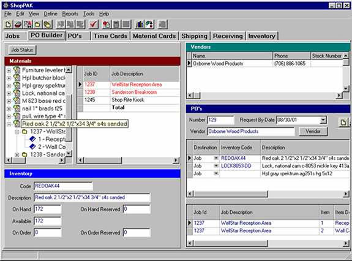Expand the 1238 - Sander job node

coord(17,155)
